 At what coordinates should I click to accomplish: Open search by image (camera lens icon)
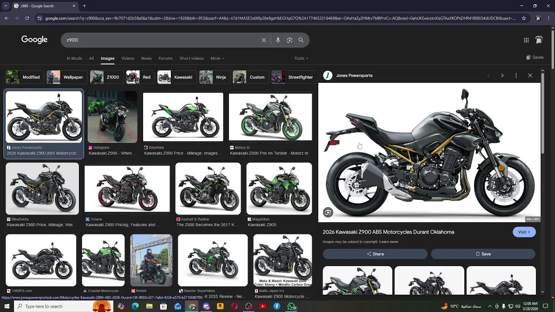(x=290, y=40)
